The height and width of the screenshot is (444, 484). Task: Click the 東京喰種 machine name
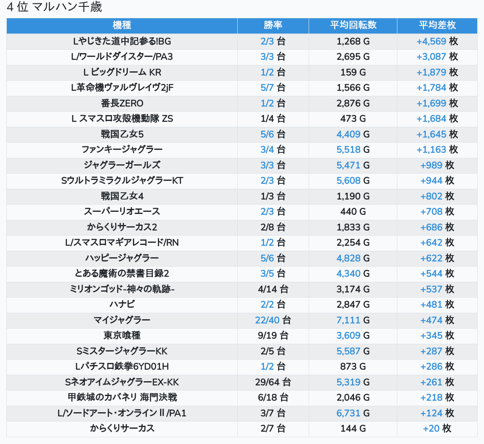tap(122, 336)
